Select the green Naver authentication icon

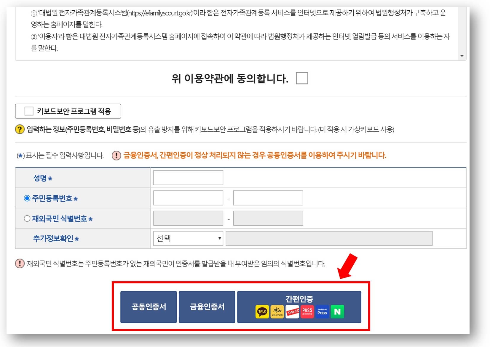click(x=338, y=311)
